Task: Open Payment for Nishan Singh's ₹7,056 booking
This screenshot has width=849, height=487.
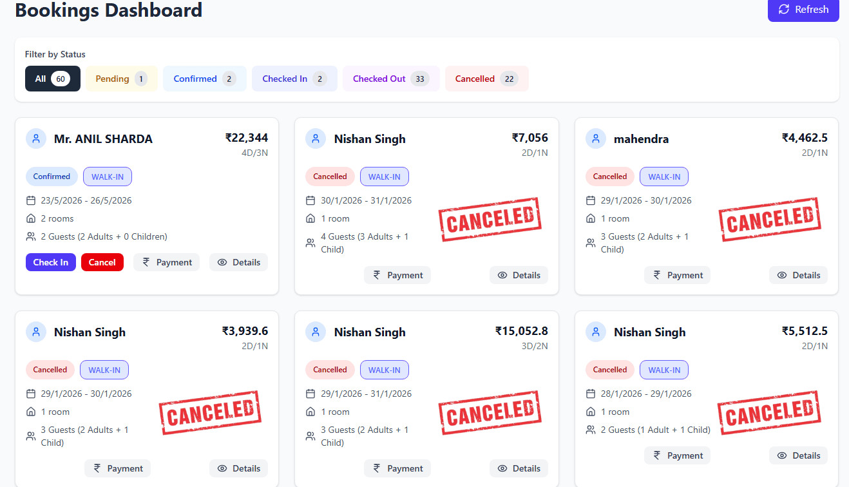Action: click(397, 275)
